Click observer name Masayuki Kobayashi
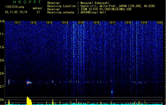The width and height of the screenshot is (166, 105). pos(95,3)
